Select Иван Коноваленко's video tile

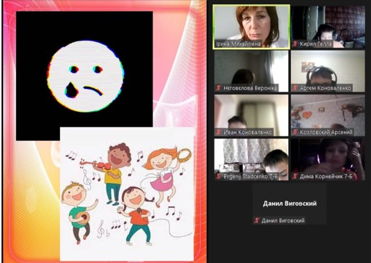(x=251, y=115)
